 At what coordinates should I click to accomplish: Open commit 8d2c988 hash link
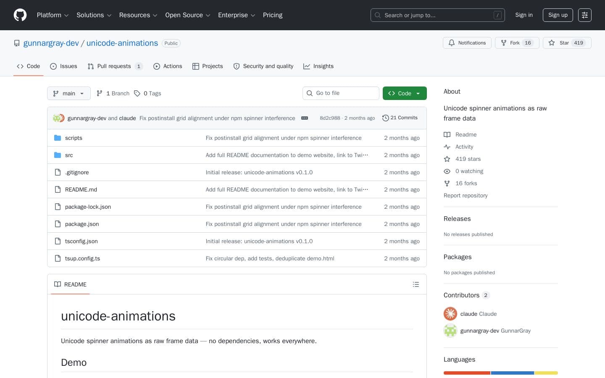pyautogui.click(x=330, y=118)
